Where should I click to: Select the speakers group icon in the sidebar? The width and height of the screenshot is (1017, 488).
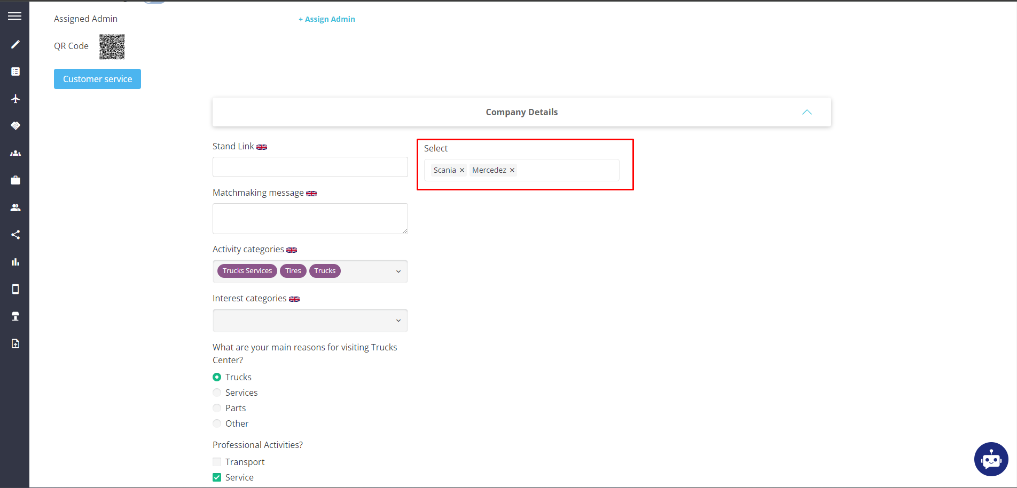[x=15, y=153]
